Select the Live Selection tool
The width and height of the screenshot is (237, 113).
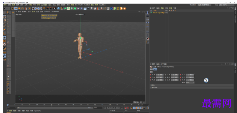point(13,8)
